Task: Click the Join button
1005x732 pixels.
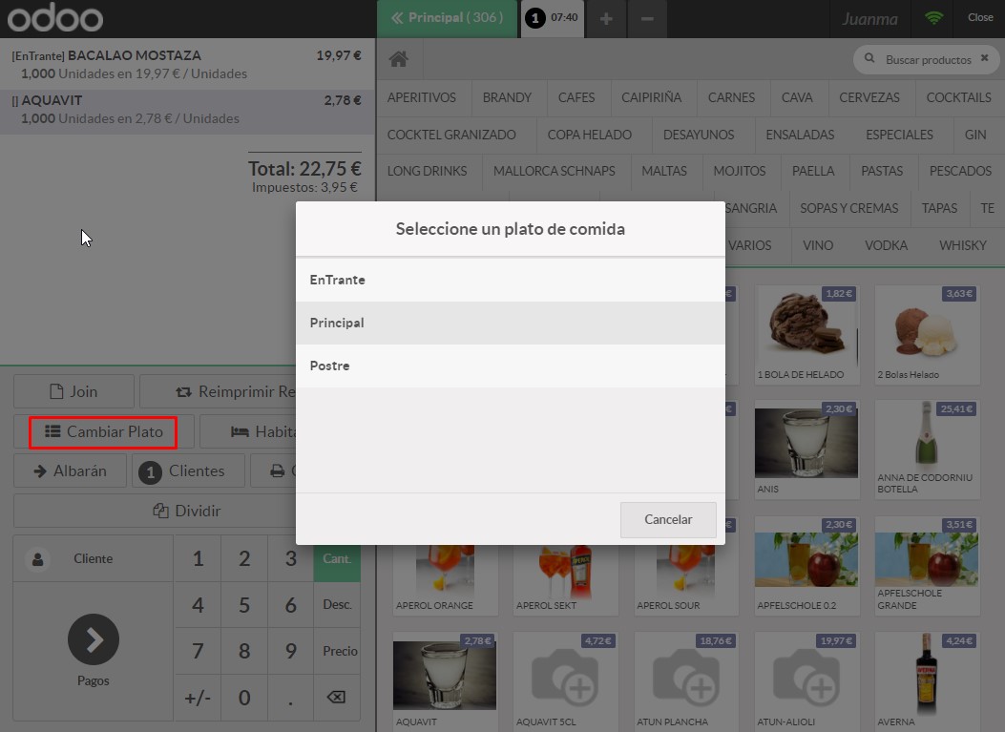Action: coord(73,391)
